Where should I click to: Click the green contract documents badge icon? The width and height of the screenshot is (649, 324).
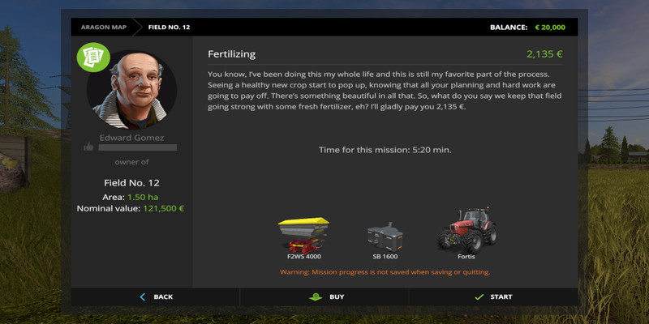(93, 58)
